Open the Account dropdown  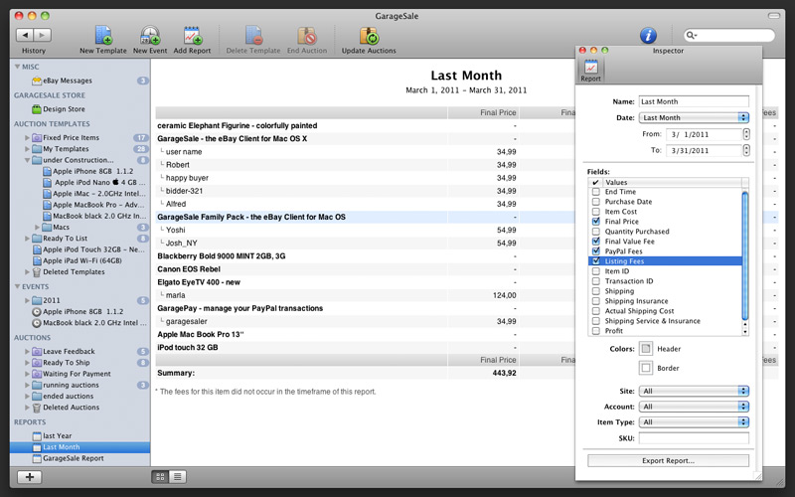(x=694, y=407)
